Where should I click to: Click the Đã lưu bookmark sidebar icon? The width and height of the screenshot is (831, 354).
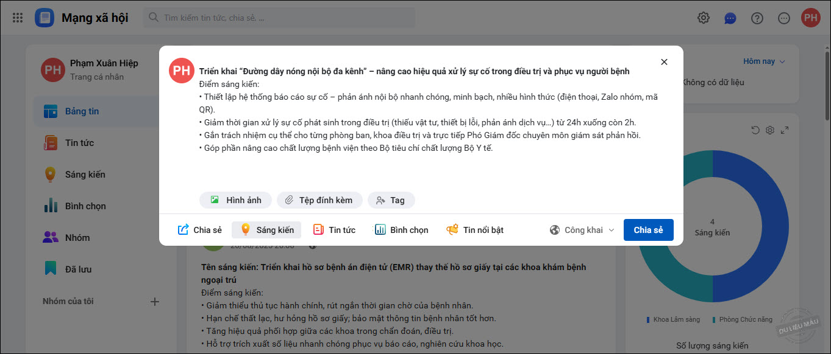pos(51,269)
